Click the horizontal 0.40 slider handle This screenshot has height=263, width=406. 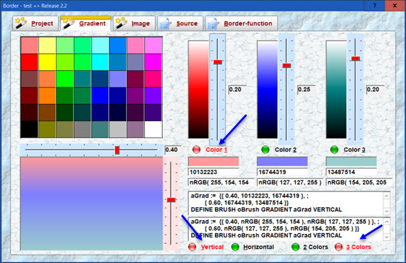click(x=117, y=150)
